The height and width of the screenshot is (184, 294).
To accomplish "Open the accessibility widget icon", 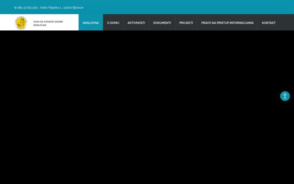I will point(285,96).
